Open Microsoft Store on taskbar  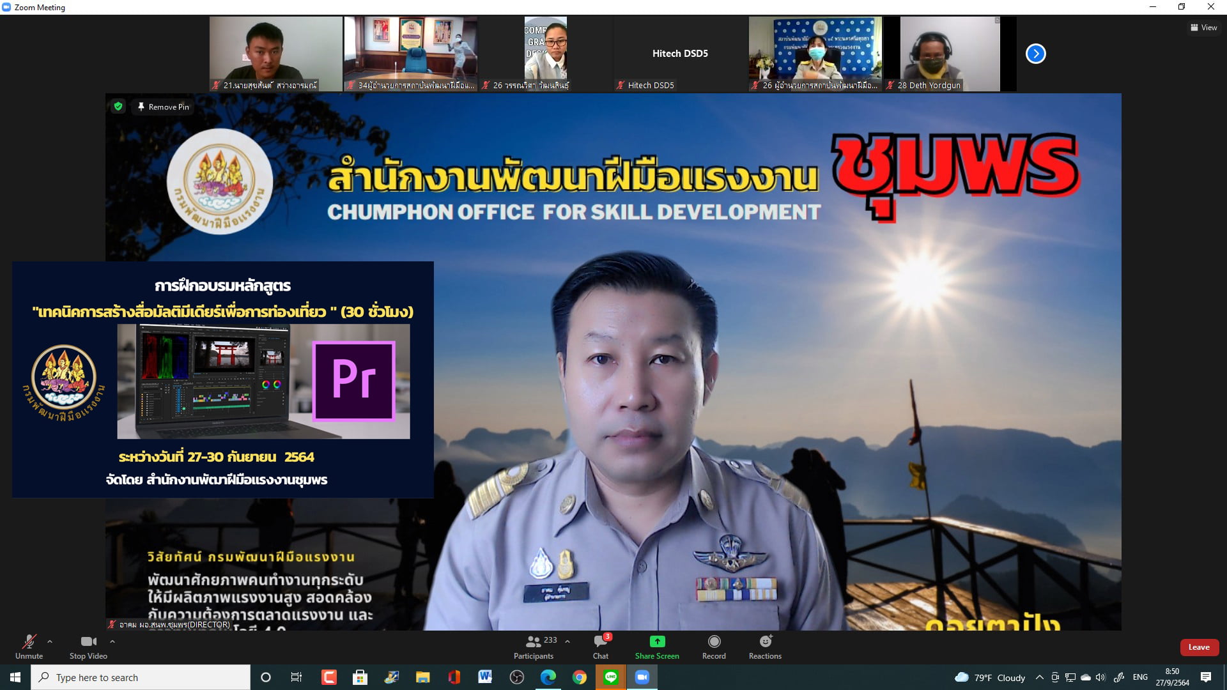pos(360,677)
